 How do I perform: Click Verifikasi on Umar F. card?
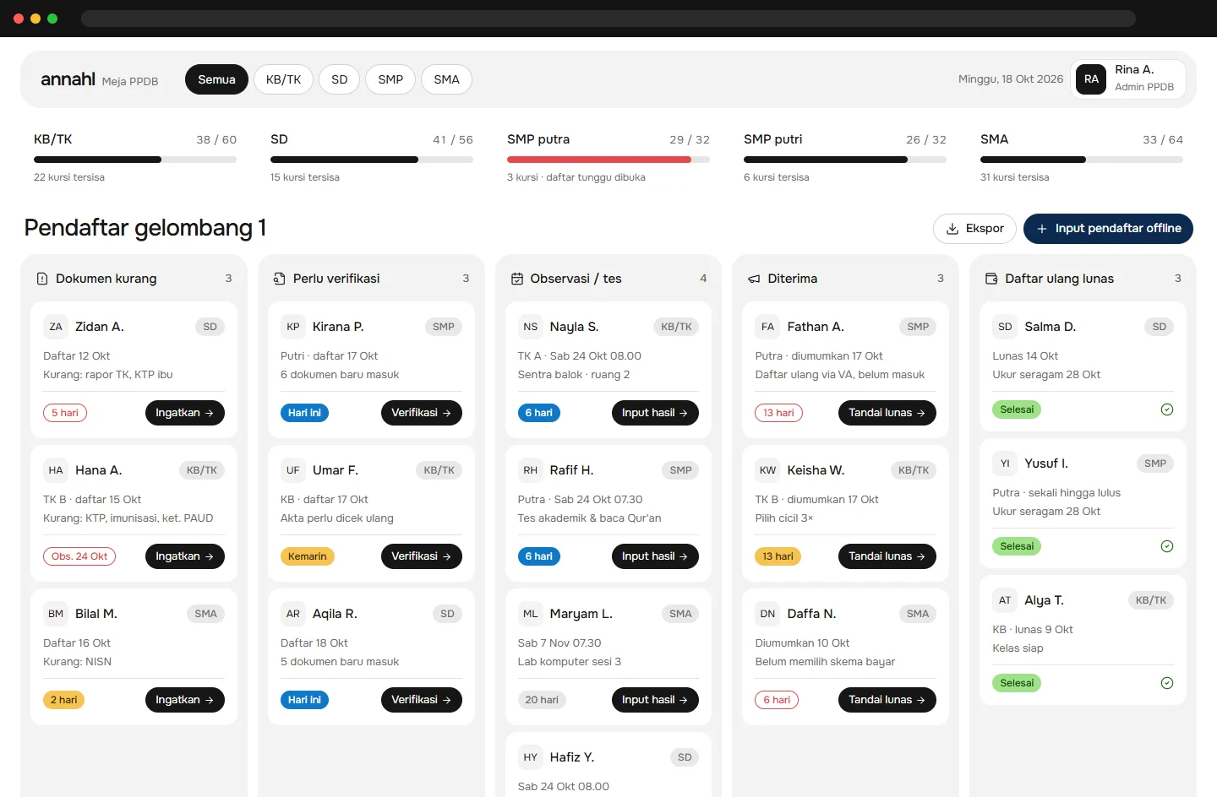click(x=421, y=556)
